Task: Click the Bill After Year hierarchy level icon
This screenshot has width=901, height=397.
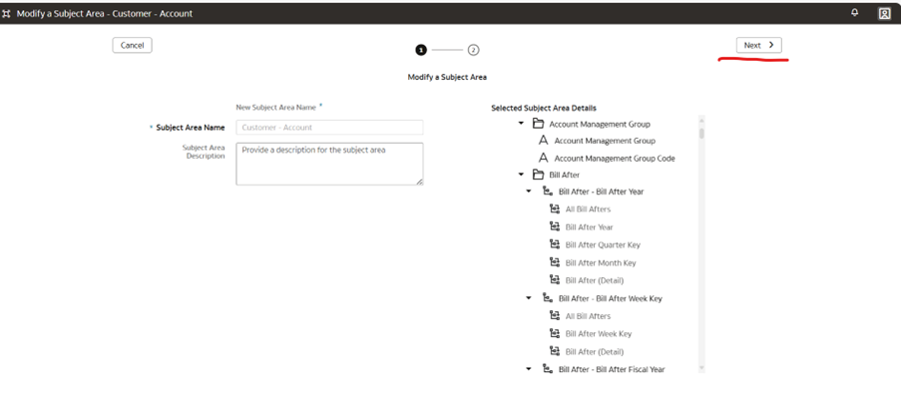Action: (555, 226)
